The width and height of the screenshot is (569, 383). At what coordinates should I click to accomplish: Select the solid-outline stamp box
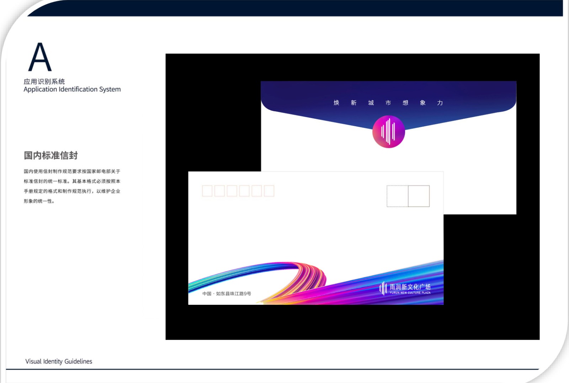[419, 196]
